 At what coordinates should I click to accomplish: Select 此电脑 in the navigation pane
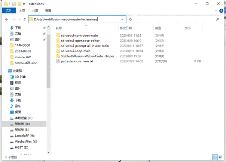(17, 71)
